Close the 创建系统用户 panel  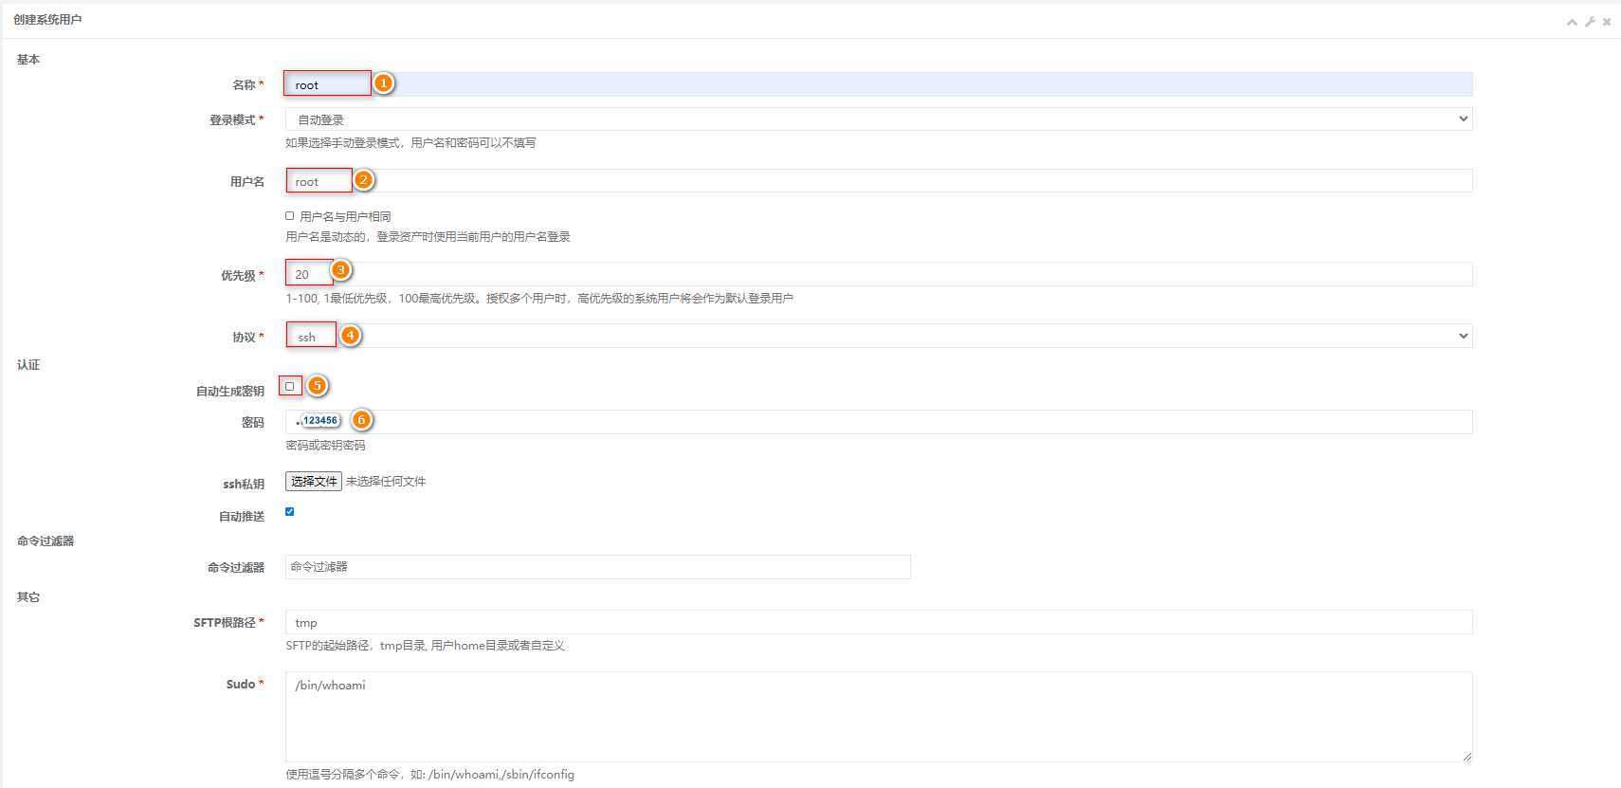(1607, 22)
